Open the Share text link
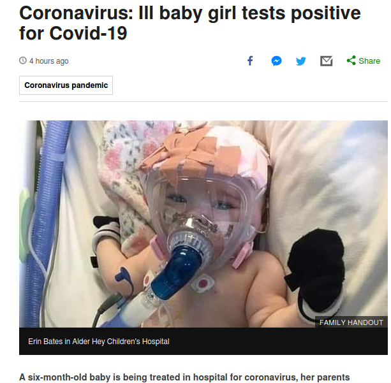Image resolution: width=391 pixels, height=383 pixels. pyautogui.click(x=369, y=61)
